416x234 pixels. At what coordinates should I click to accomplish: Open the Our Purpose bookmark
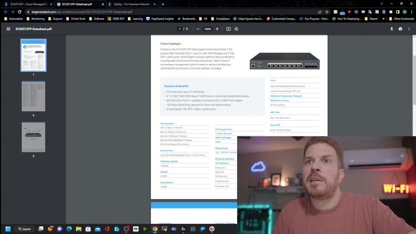click(x=314, y=19)
